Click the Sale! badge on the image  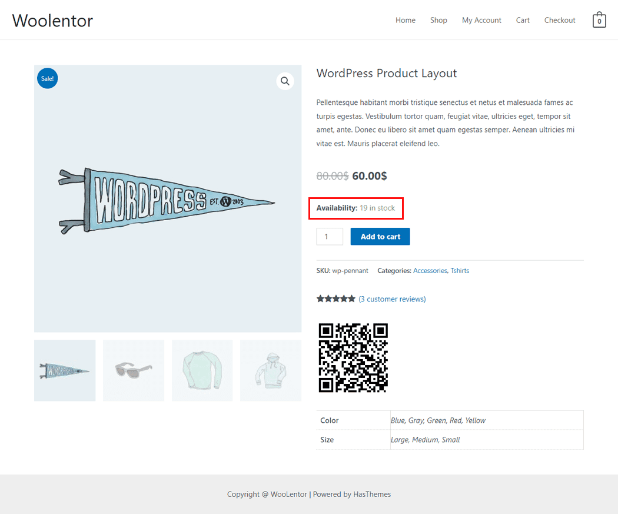coord(47,78)
